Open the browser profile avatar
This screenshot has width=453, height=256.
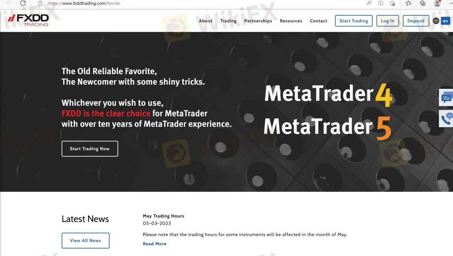click(437, 3)
